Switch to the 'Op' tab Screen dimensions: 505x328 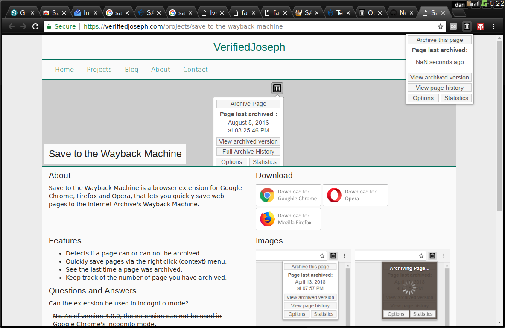point(370,12)
